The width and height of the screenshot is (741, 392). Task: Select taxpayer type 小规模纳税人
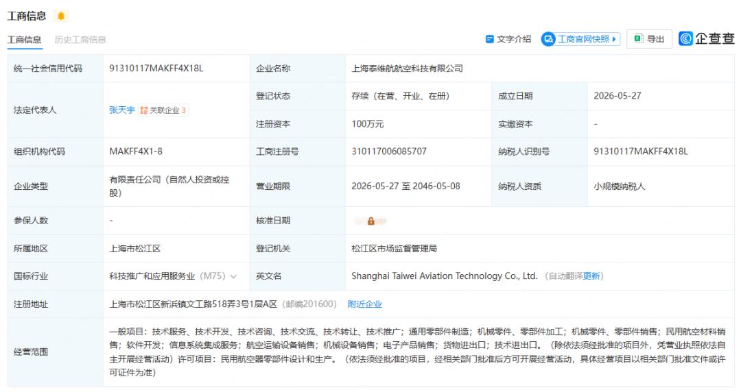619,186
